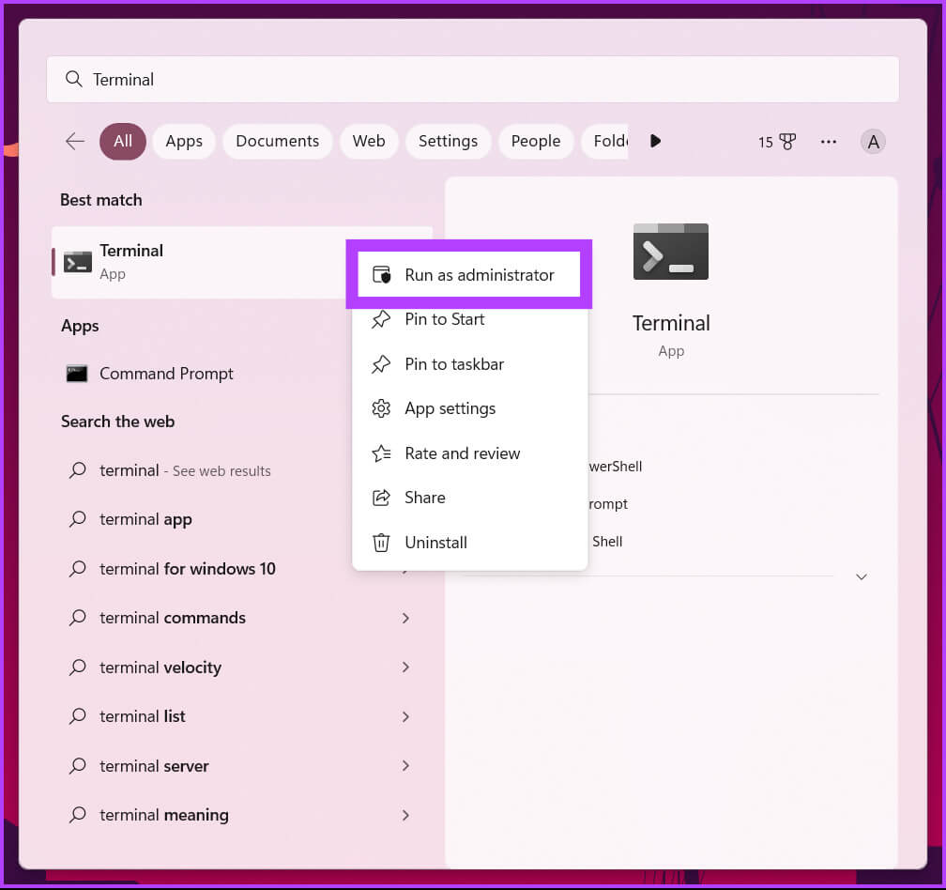This screenshot has width=946, height=890.
Task: Open App settings from the context menu
Action: click(x=469, y=408)
